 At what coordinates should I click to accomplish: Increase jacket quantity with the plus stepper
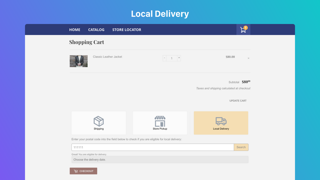pos(179,58)
